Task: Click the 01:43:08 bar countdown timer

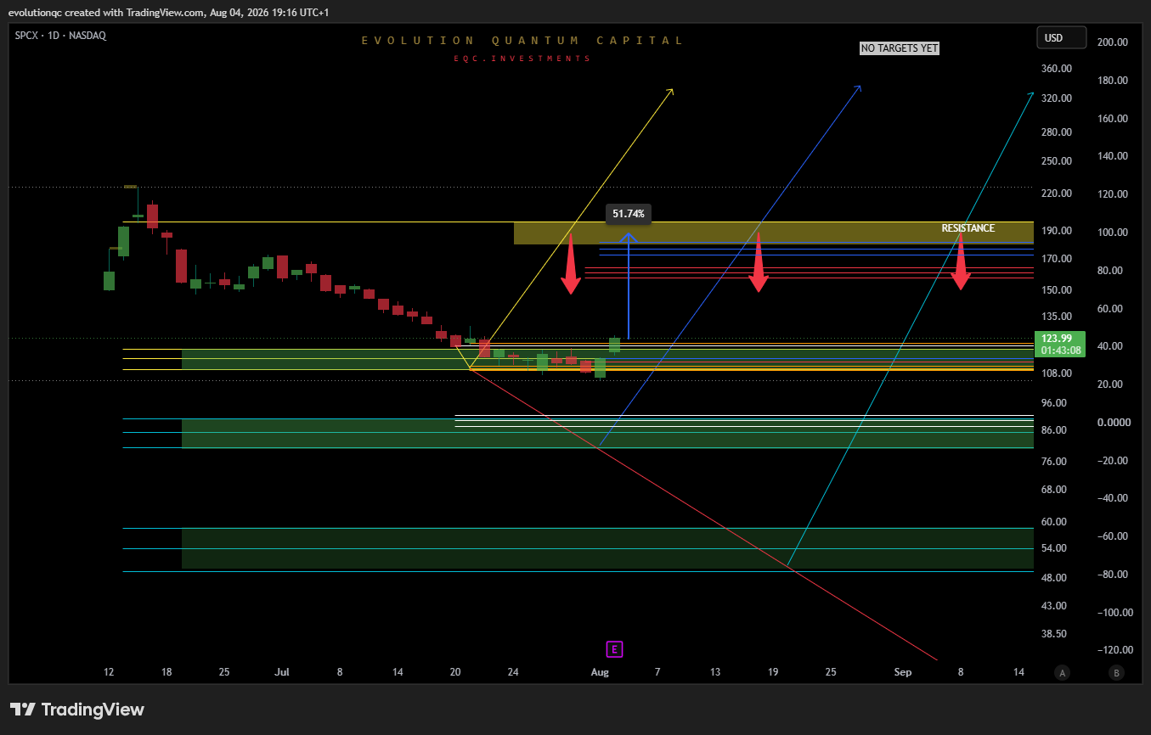Action: tap(1061, 351)
